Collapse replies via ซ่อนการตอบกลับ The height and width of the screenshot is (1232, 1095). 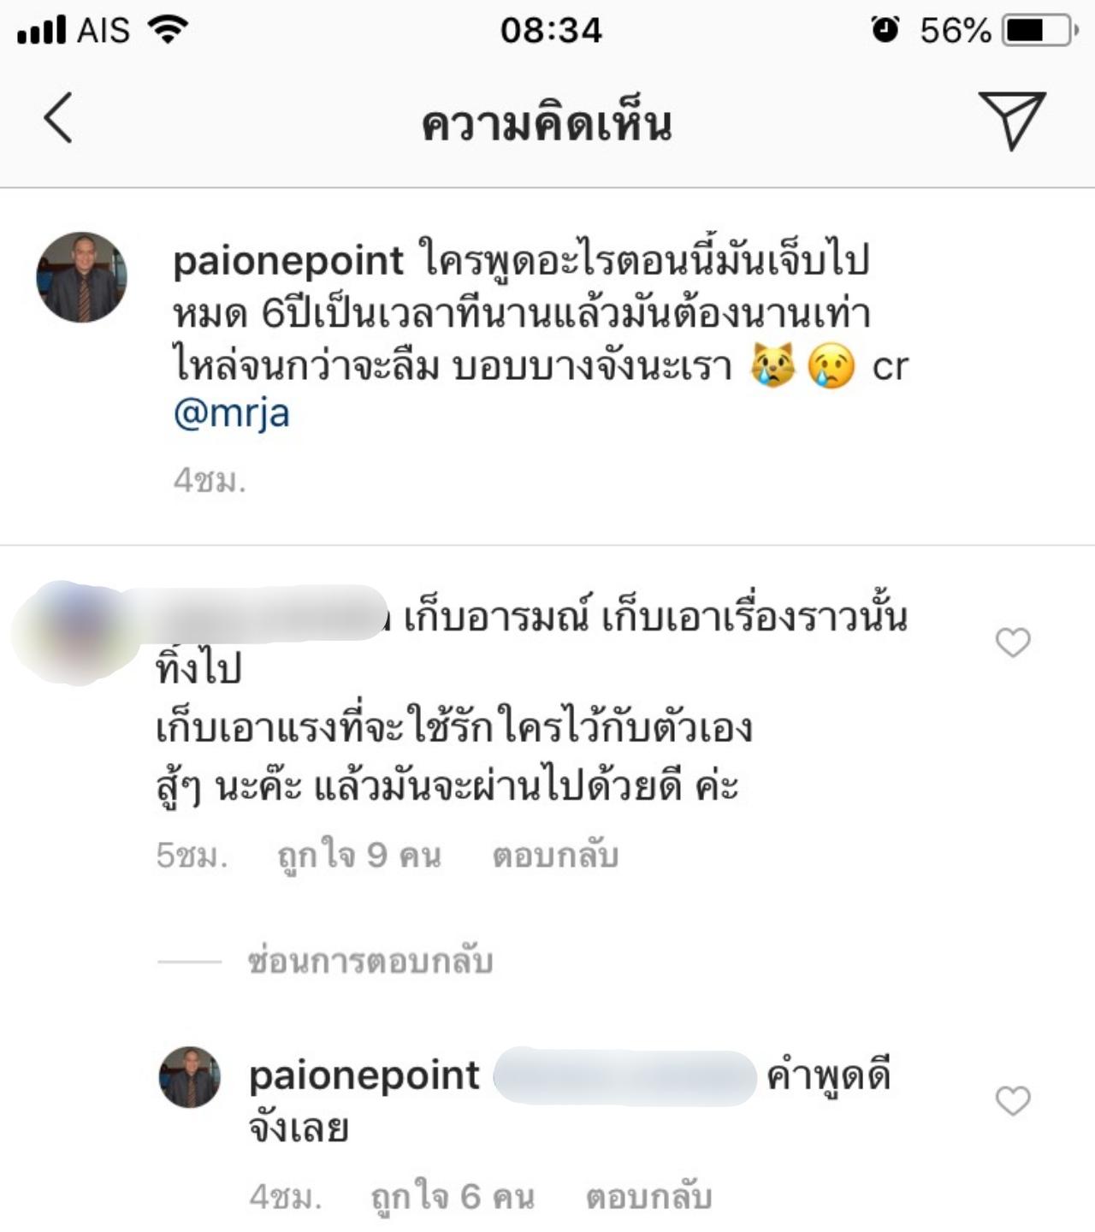click(370, 962)
